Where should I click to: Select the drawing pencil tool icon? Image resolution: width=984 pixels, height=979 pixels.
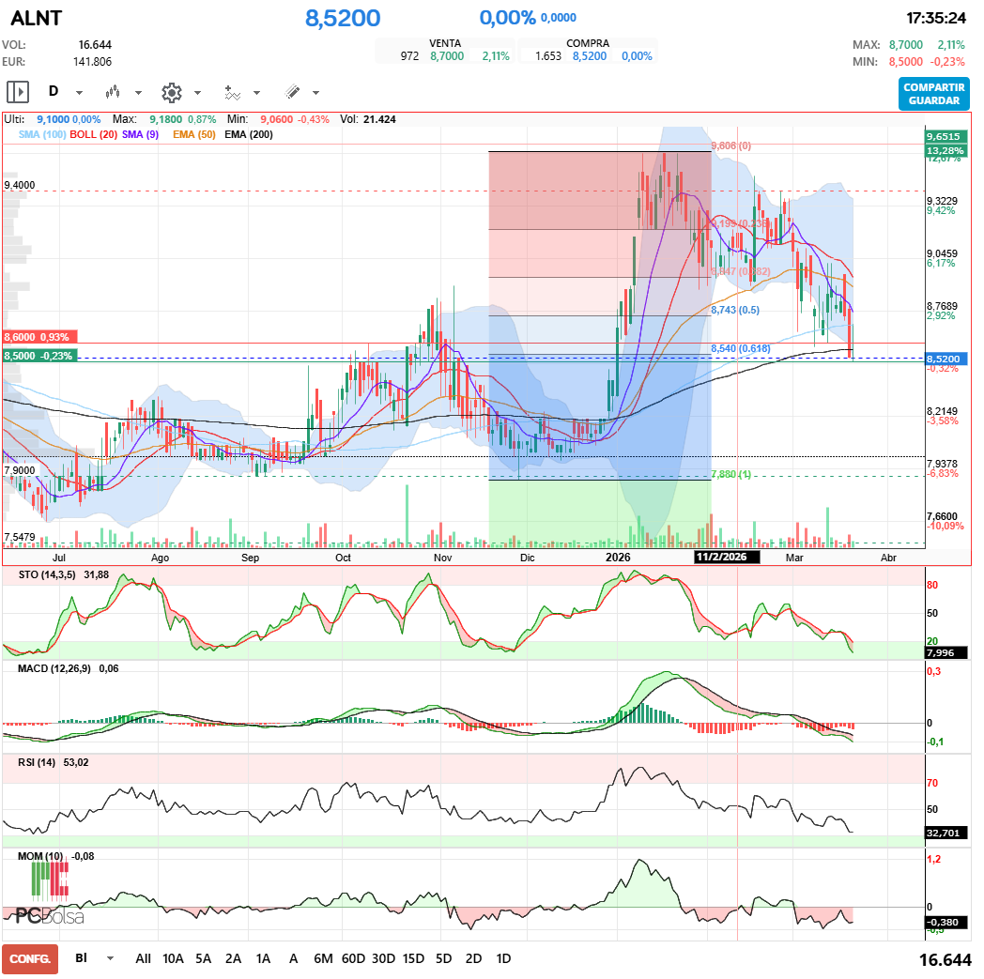(x=292, y=92)
